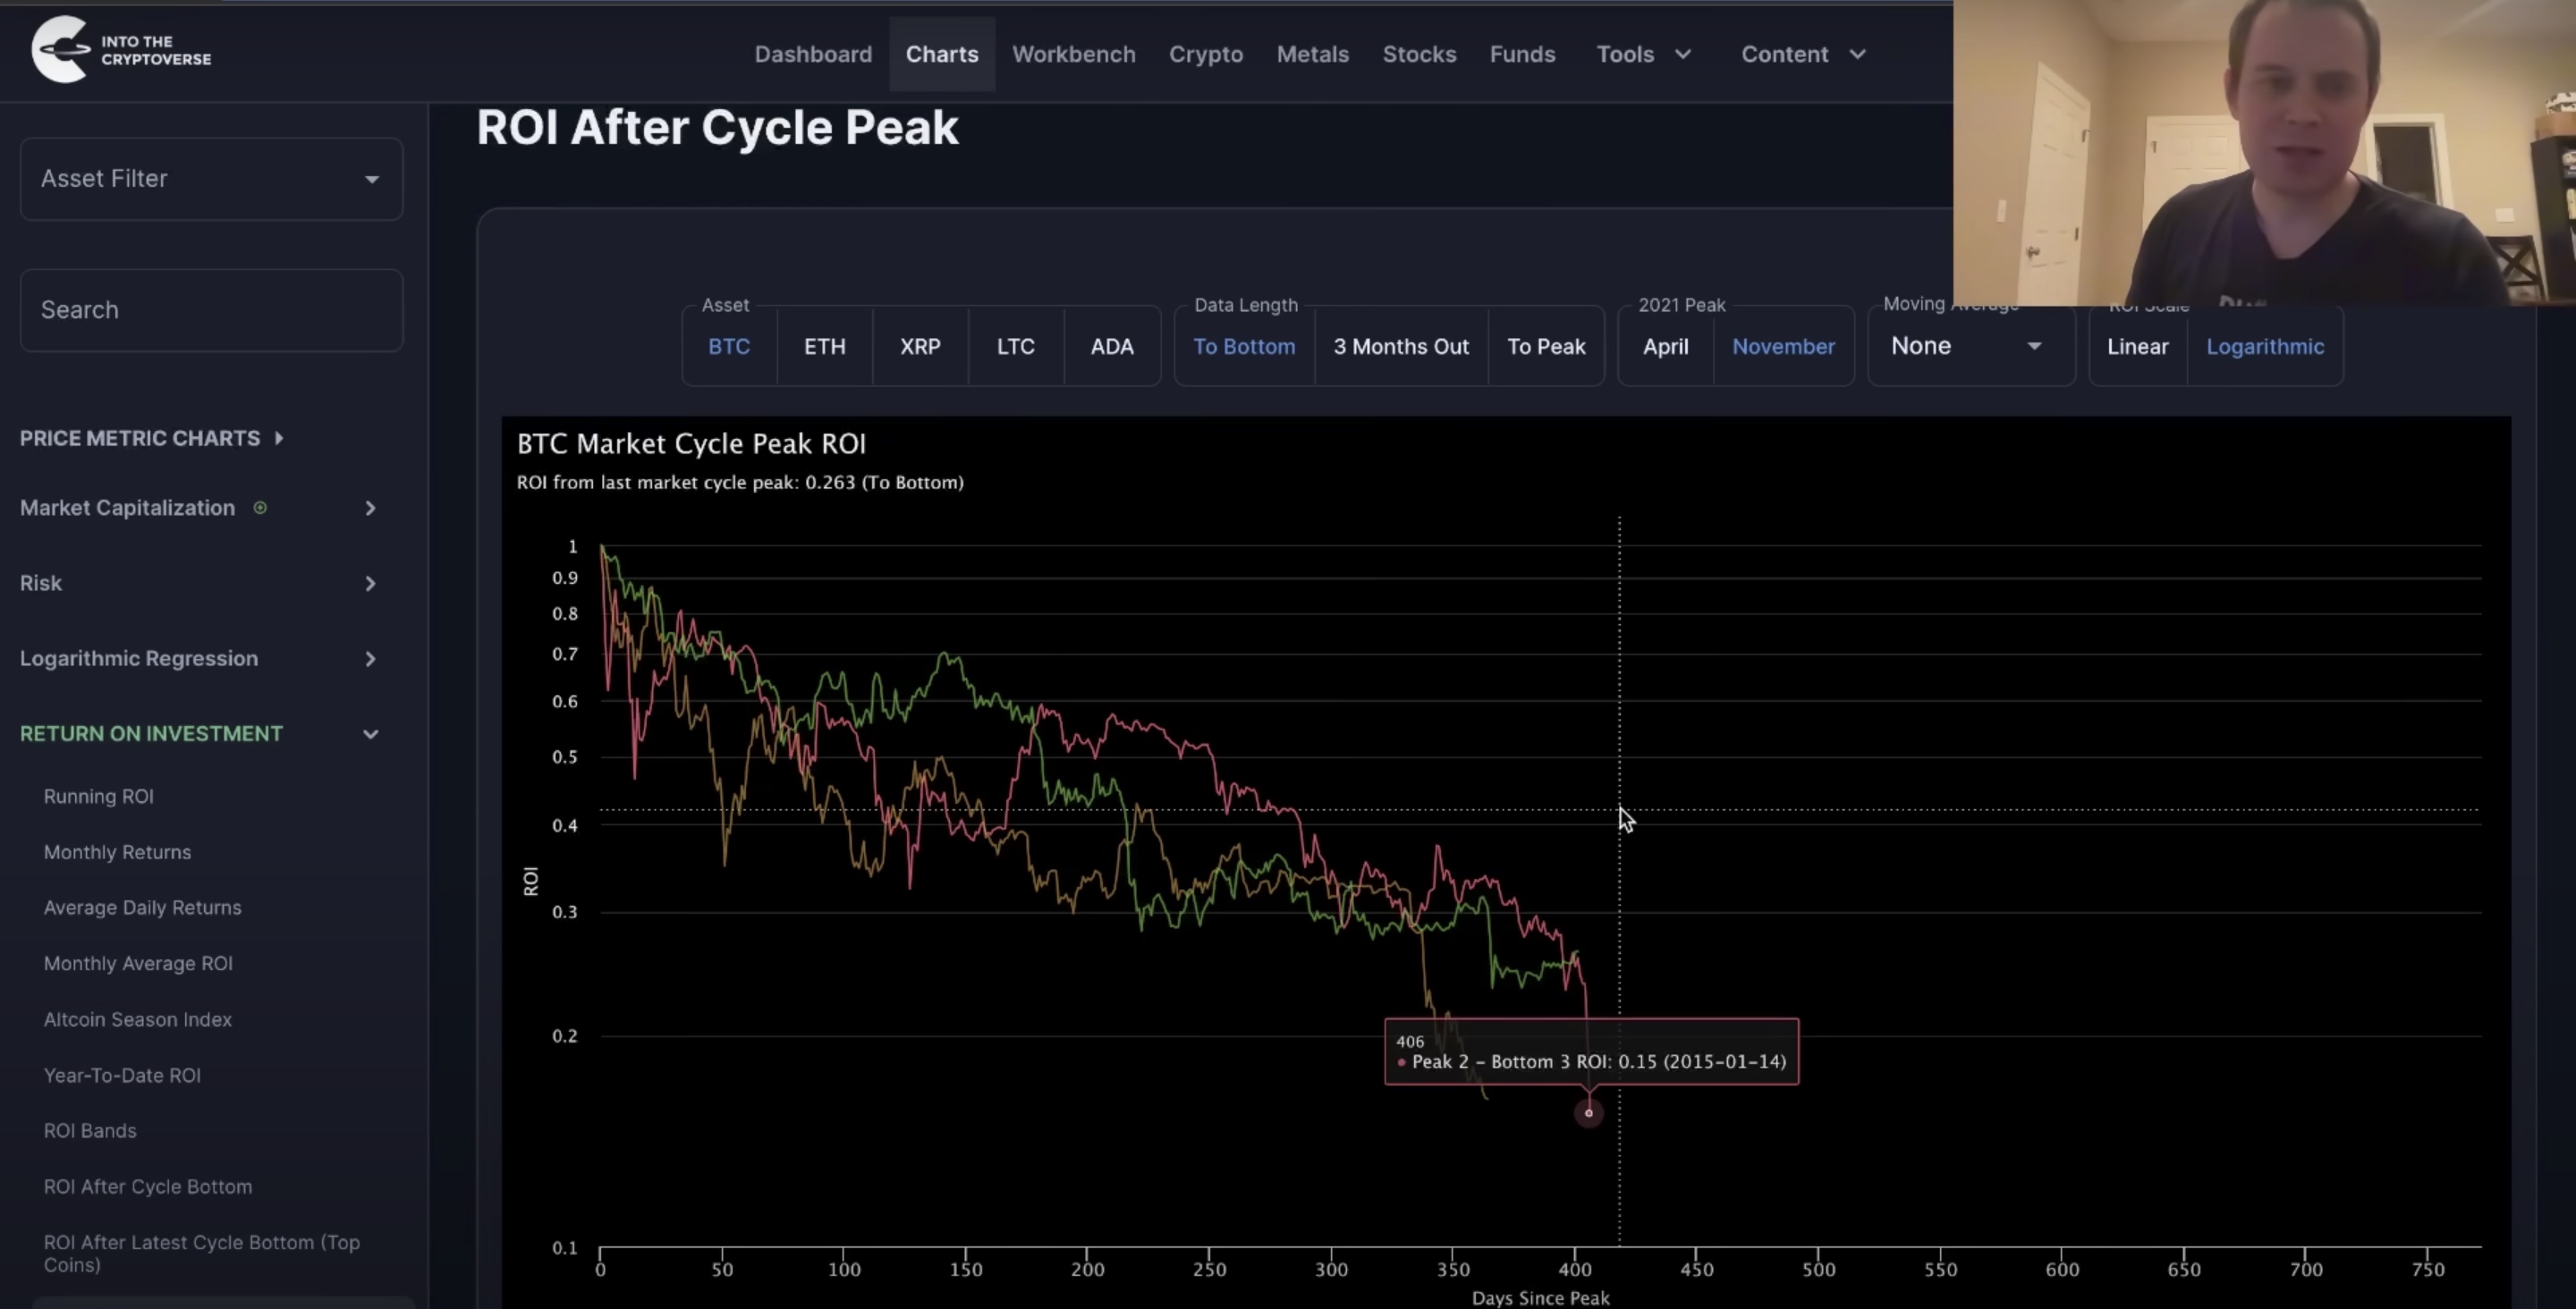The height and width of the screenshot is (1309, 2576).
Task: Click the Peak 2 - Bottom 3 ROI tooltip
Action: pos(1591,1051)
